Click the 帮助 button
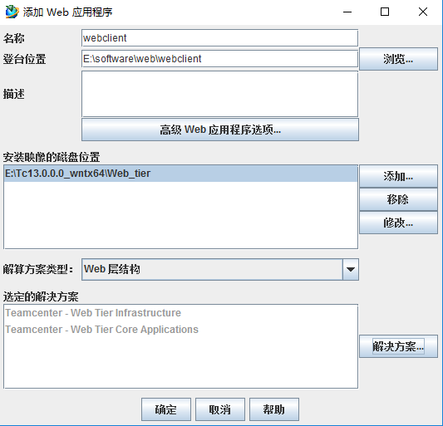Image resolution: width=443 pixels, height=426 pixels. coord(274,409)
